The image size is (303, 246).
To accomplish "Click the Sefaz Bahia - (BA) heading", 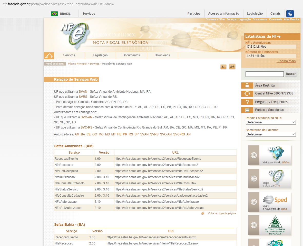I will [70, 224].
